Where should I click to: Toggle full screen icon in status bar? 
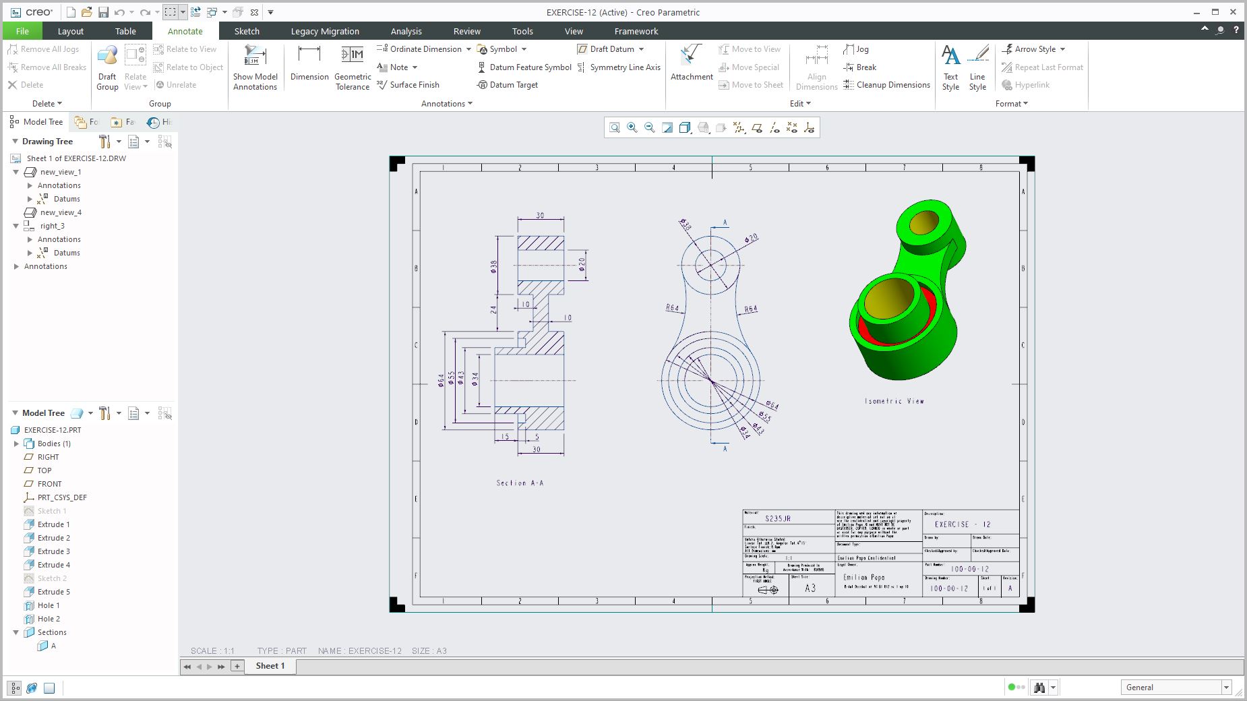[x=49, y=688]
